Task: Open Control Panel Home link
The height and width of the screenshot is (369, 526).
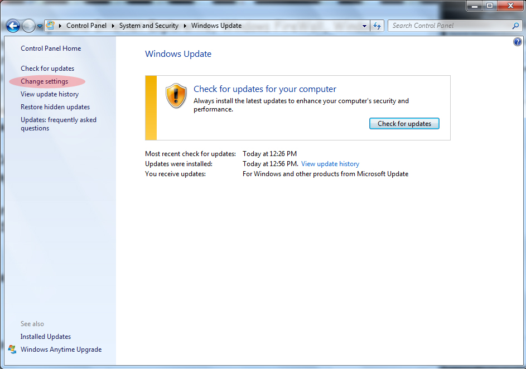Action: (x=51, y=48)
